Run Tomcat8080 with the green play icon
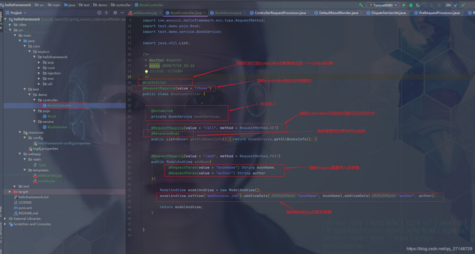Screen dimensions: 475x254 [x=404, y=5]
